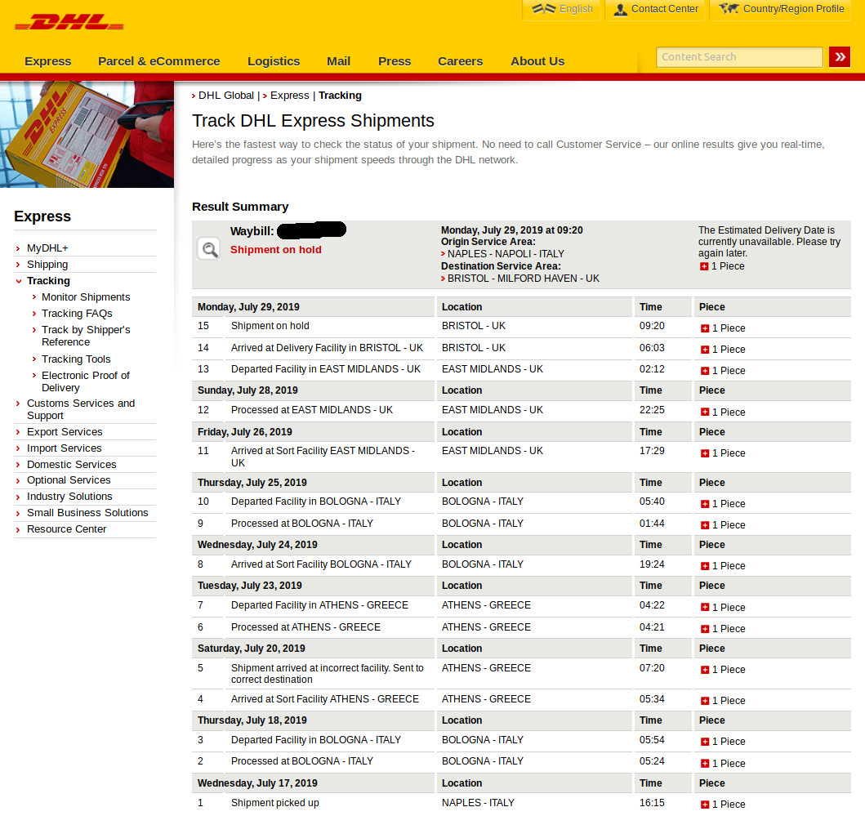Open Contact Center link
Viewport: 865px width, 816px height.
(655, 9)
